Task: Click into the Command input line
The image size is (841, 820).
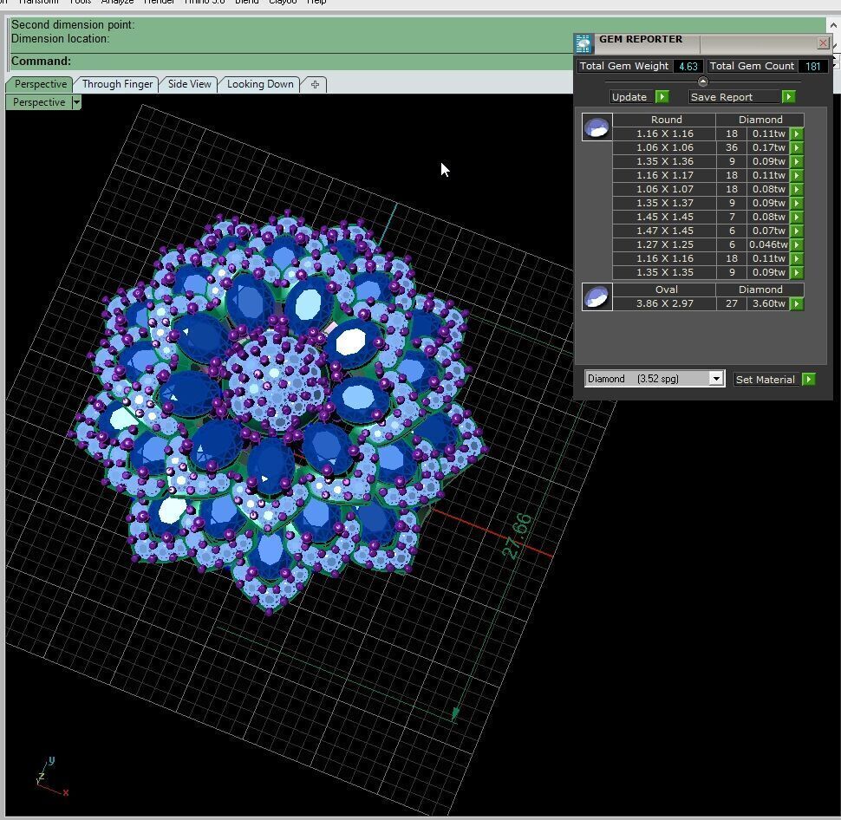Action: tap(322, 62)
